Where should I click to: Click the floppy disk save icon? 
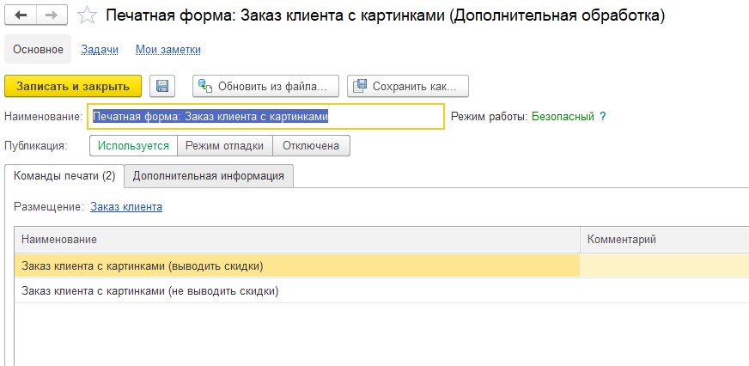point(162,86)
